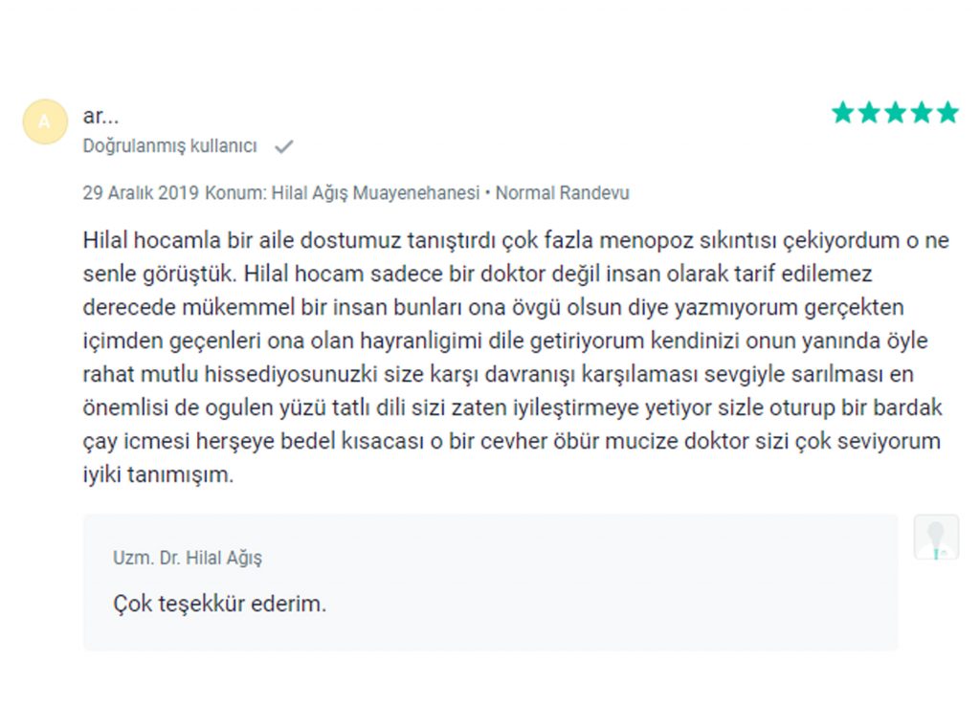Screen dimensions: 980x704
Task: Click the review text starting 'Hilal hocamla'
Action: pyautogui.click(x=516, y=358)
